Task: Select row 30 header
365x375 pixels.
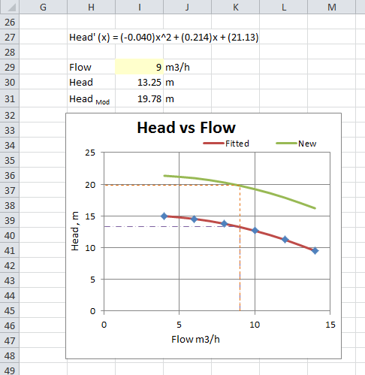Action: click(x=10, y=82)
